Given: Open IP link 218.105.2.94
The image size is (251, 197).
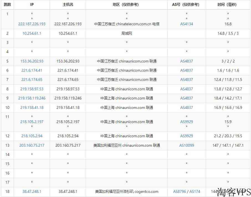Looking at the screenshot, I should tap(32, 136).
